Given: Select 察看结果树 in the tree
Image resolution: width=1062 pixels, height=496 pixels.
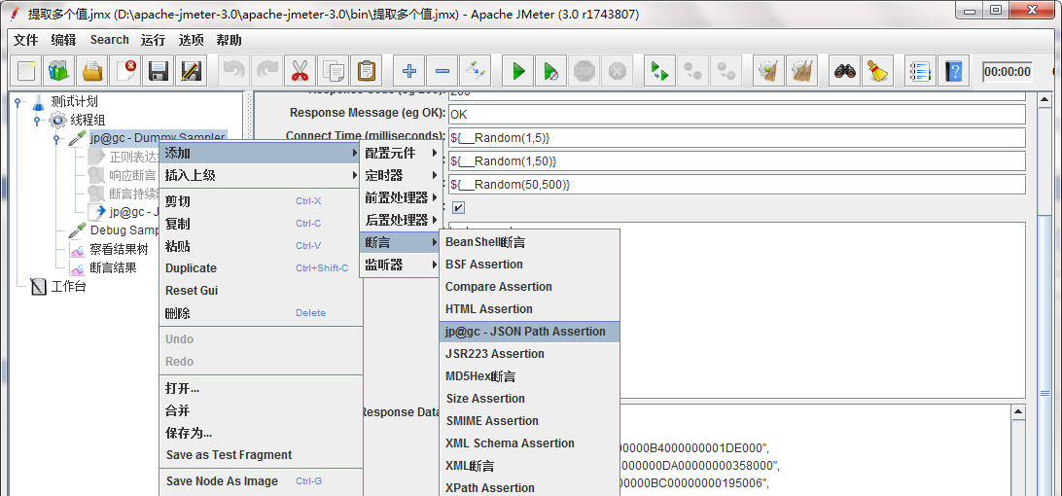Looking at the screenshot, I should 119,249.
